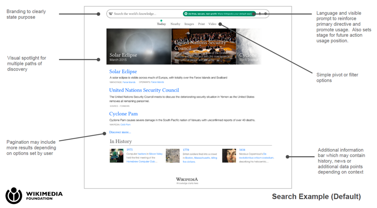
Task: Click the 'Knowledge starts here' tagline
Action: [187, 183]
